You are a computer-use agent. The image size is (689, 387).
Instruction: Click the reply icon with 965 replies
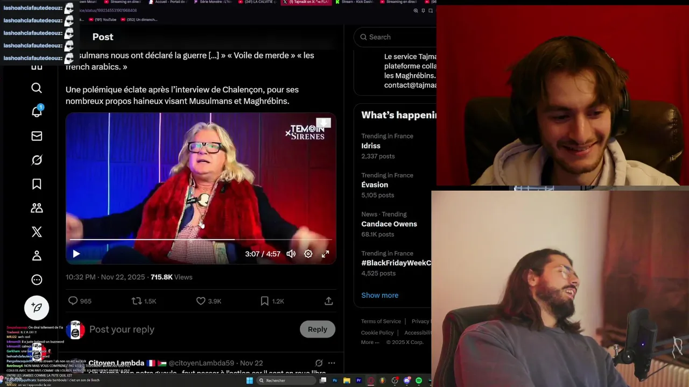[x=73, y=301]
